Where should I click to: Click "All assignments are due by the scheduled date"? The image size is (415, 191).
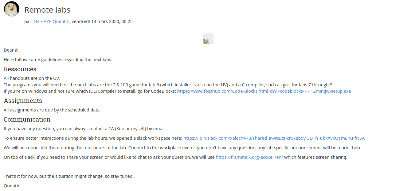tap(52, 110)
